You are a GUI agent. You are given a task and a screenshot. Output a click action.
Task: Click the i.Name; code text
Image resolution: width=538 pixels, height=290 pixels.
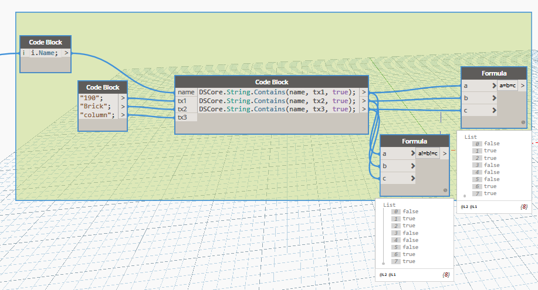pyautogui.click(x=45, y=53)
